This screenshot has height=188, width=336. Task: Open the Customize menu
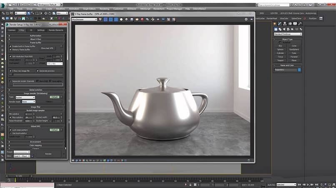[x=118, y=9]
